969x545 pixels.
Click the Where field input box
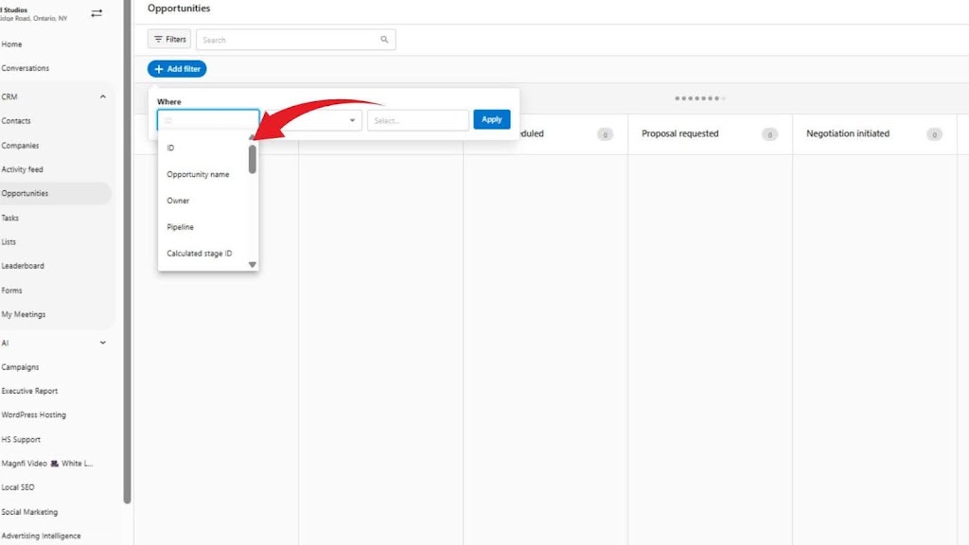point(208,120)
